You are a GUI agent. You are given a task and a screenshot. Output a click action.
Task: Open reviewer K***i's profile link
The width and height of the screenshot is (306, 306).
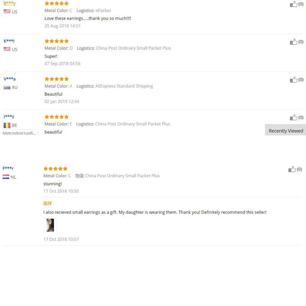click(x=9, y=41)
